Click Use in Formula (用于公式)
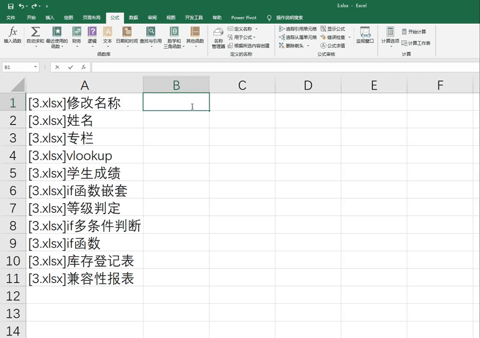 pos(241,37)
